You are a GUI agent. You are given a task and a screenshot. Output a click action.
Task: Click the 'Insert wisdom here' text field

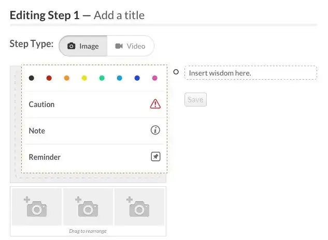250,73
